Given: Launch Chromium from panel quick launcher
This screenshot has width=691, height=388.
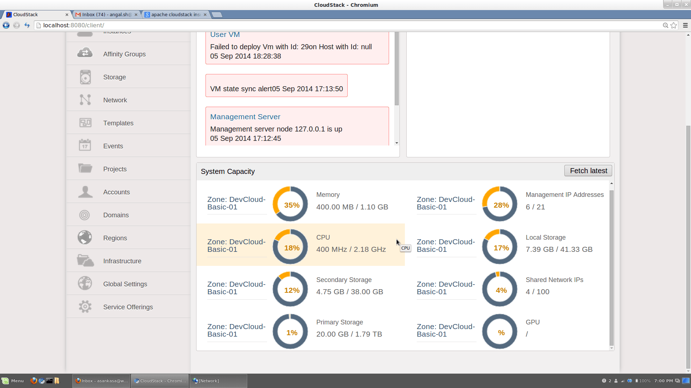Looking at the screenshot, I should click(x=41, y=381).
